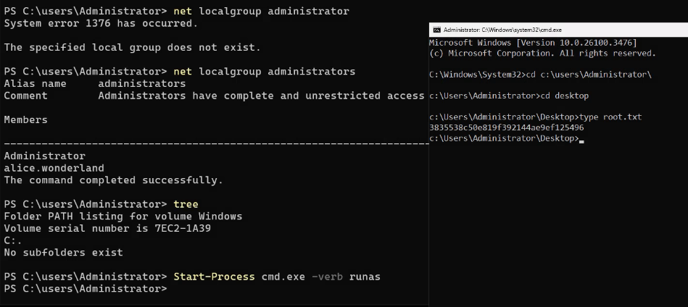The image size is (688, 307).
Task: Click the root.txt hash value 3835538c50e...
Action: point(507,127)
